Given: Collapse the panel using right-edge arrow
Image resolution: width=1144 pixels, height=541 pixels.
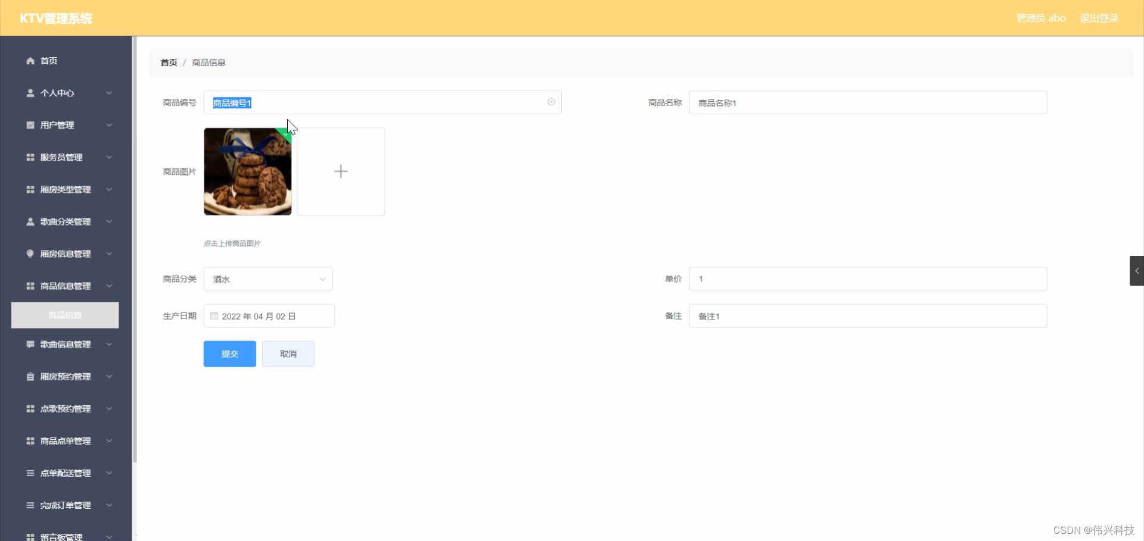Looking at the screenshot, I should (x=1137, y=271).
